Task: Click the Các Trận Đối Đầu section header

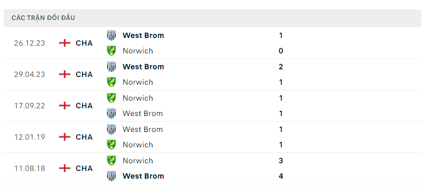Action: [43, 18]
